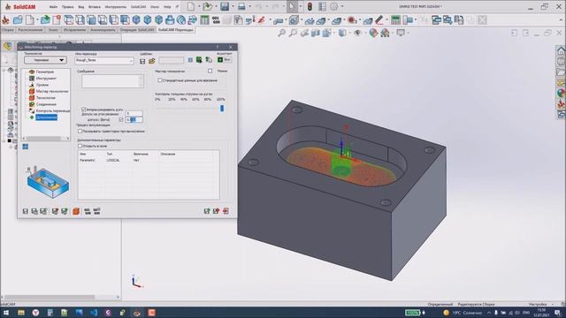The width and height of the screenshot is (566, 318).
Task: Click the arc thickness slider handle
Action: tap(222, 108)
